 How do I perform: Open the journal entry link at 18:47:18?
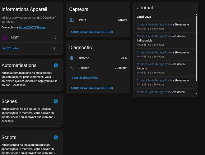(154, 52)
